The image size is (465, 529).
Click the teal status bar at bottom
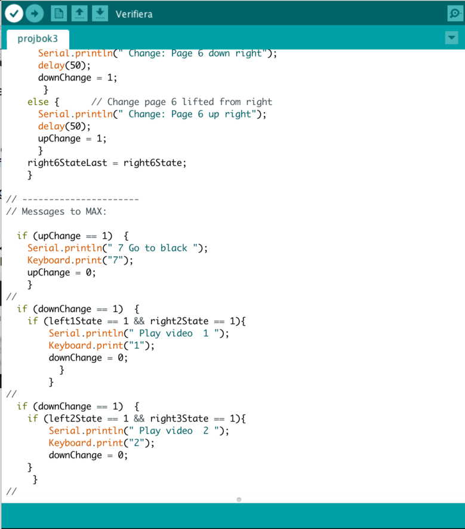tap(232, 516)
